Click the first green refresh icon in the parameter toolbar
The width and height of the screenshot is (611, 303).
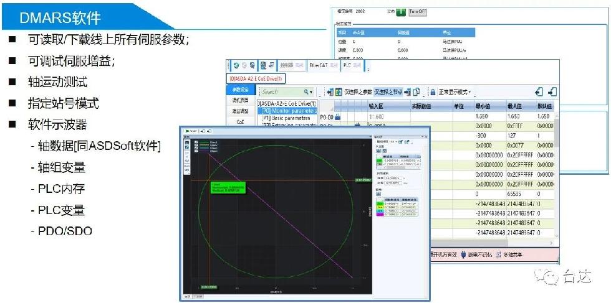tap(236, 66)
